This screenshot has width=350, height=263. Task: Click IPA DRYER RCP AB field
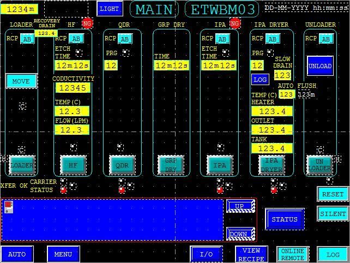[273, 39]
